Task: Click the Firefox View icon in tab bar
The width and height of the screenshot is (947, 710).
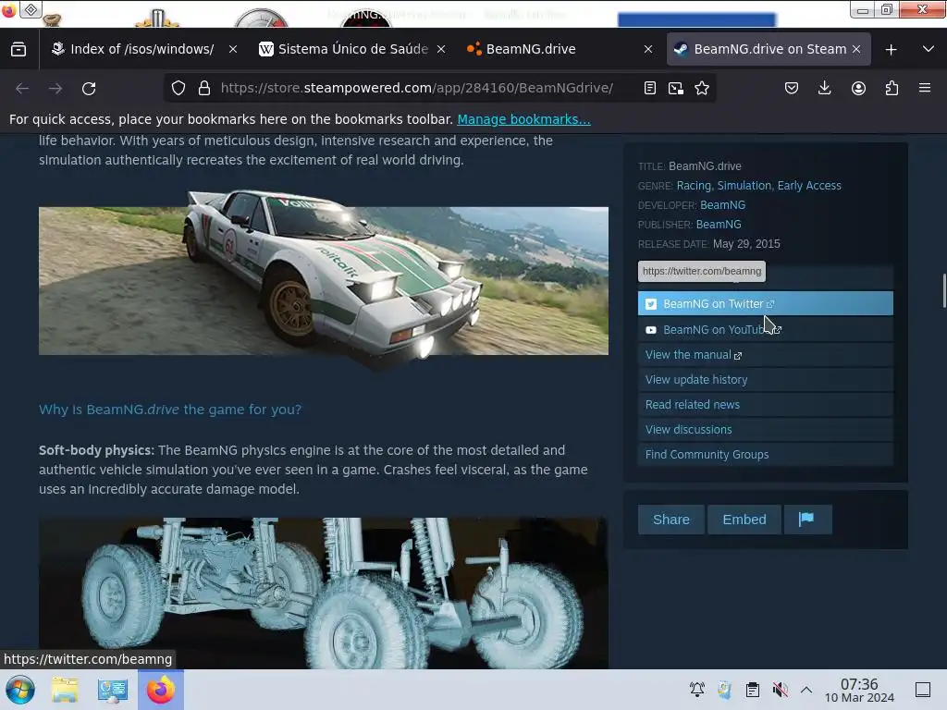Action: click(18, 50)
